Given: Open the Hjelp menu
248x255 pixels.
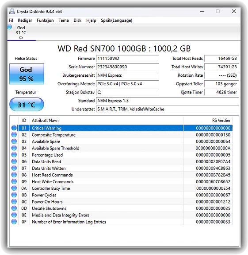Looking at the screenshot, I should [91, 20].
